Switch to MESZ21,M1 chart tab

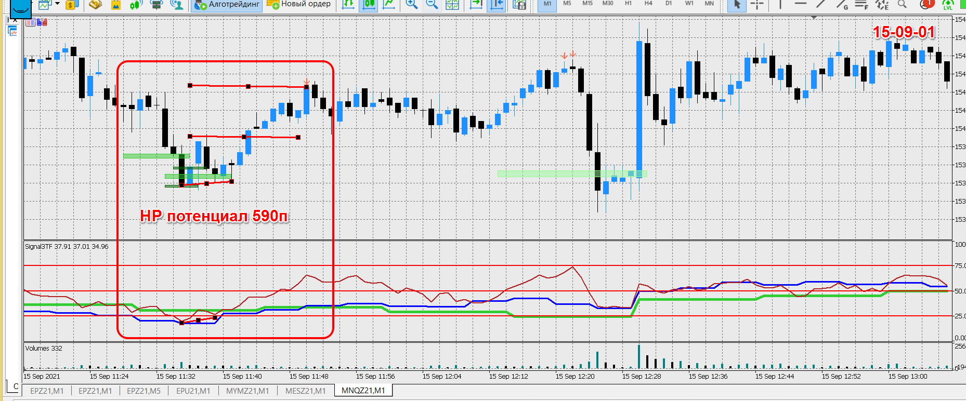point(305,391)
